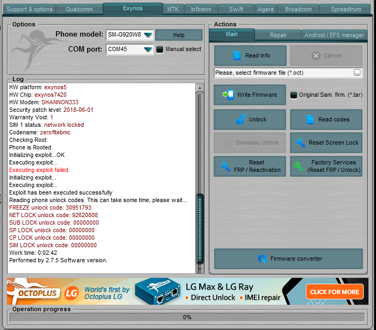Switch to the Broadcom tab

pos(299,9)
